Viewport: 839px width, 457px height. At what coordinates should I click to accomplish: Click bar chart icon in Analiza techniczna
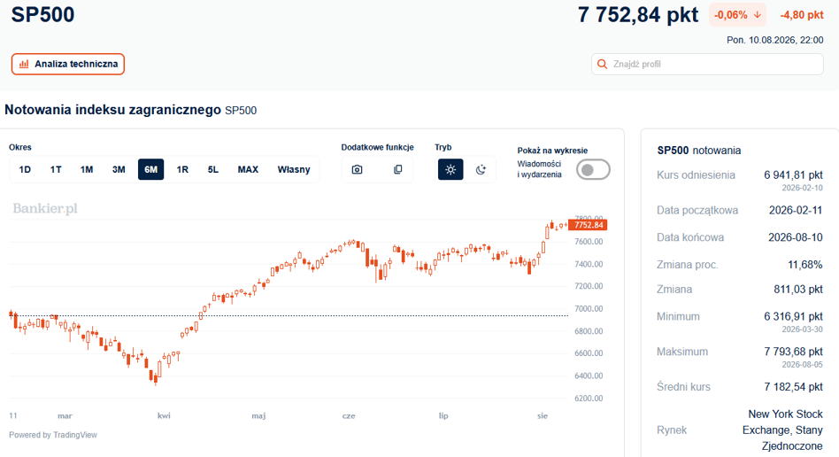click(24, 65)
